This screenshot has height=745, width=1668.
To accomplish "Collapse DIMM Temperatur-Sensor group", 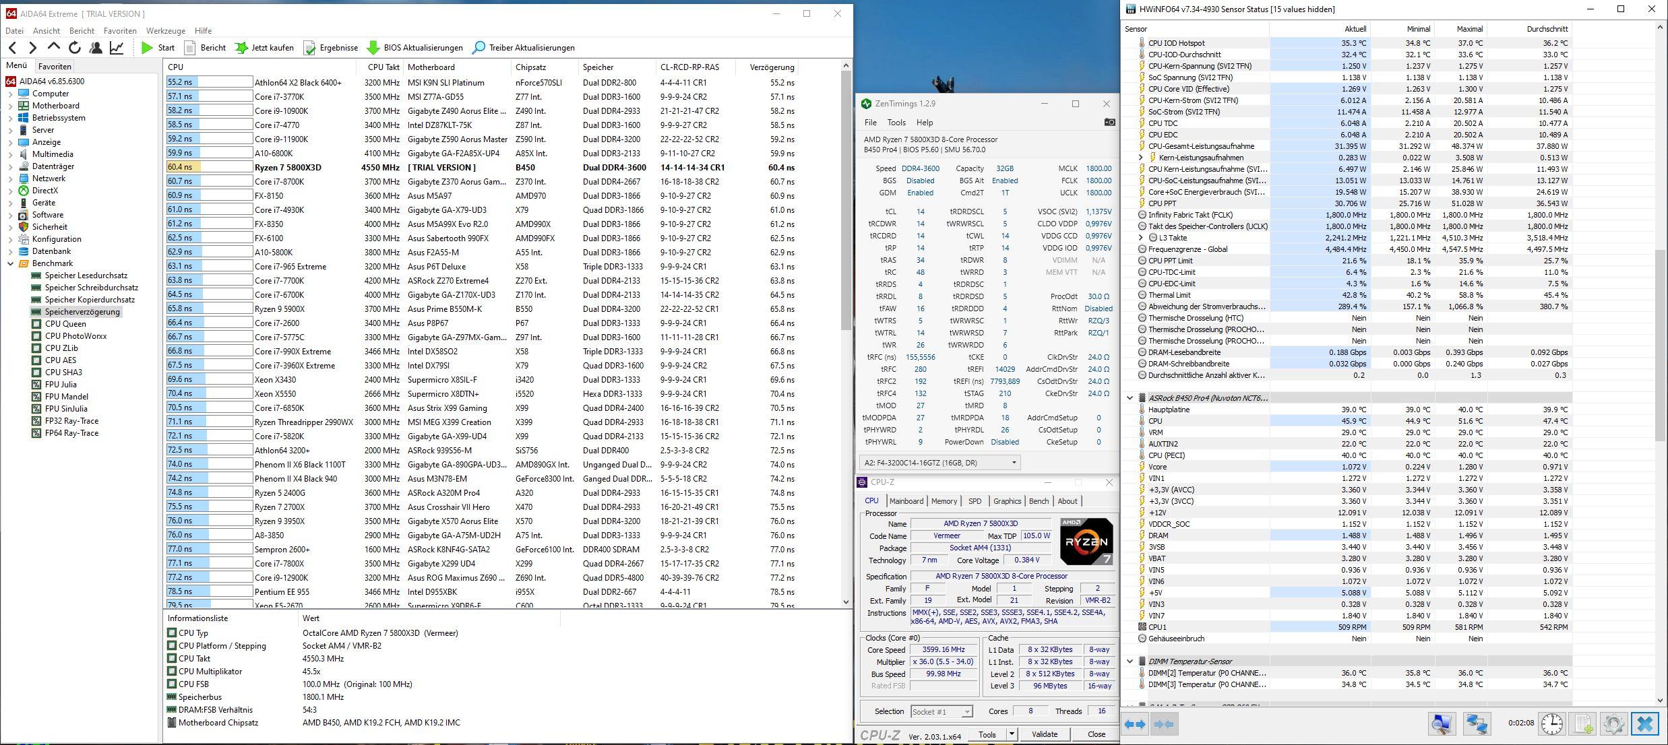I will (1130, 661).
